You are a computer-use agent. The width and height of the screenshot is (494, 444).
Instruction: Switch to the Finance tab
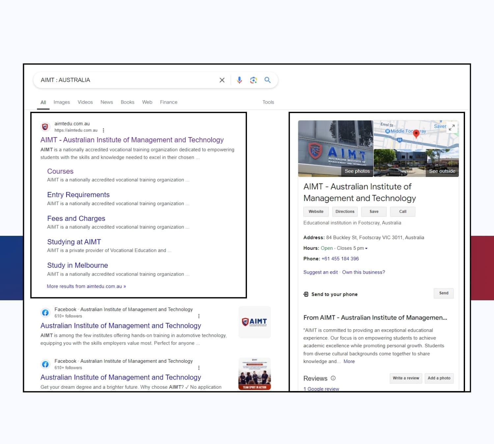[x=169, y=102]
